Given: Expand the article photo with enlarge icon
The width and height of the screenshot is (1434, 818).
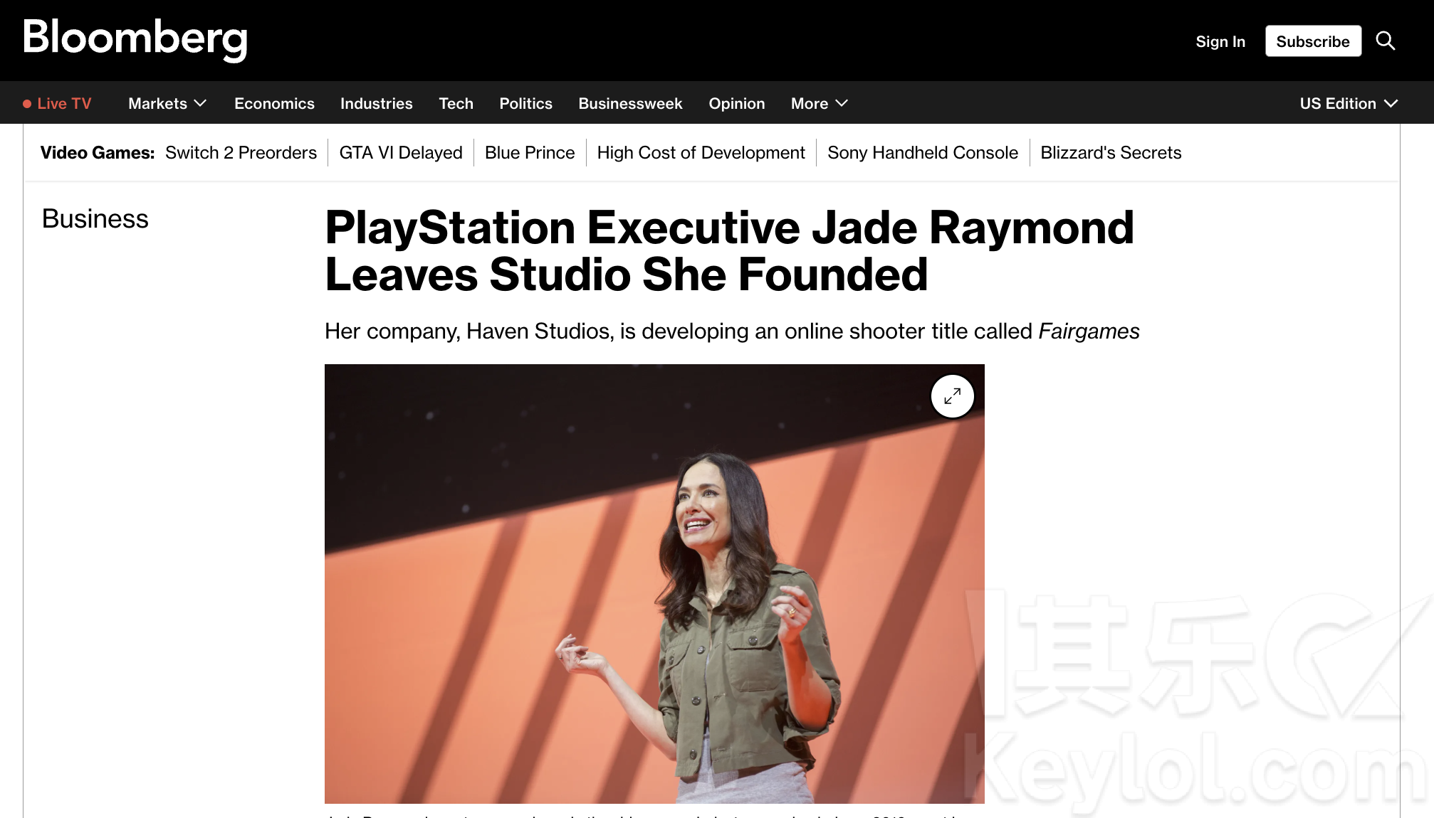Looking at the screenshot, I should coord(952,396).
